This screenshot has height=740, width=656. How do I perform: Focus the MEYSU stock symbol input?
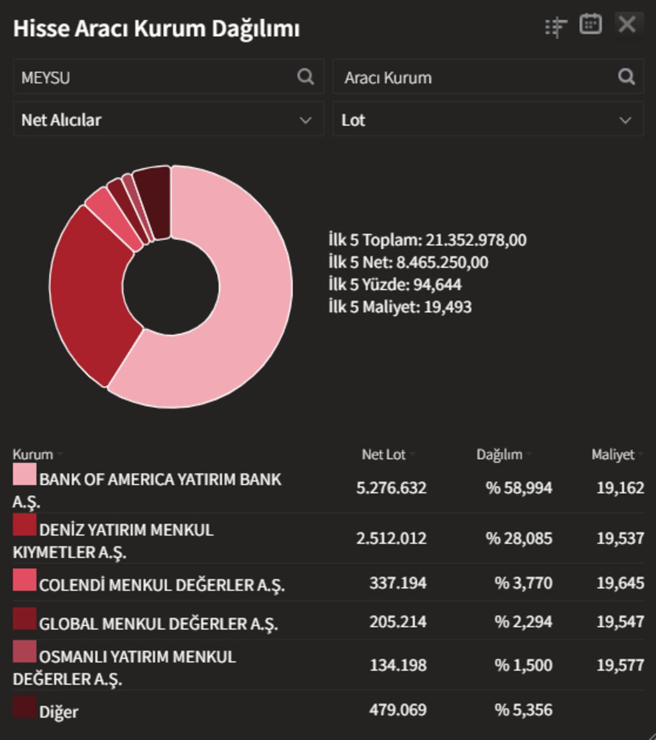tap(153, 77)
